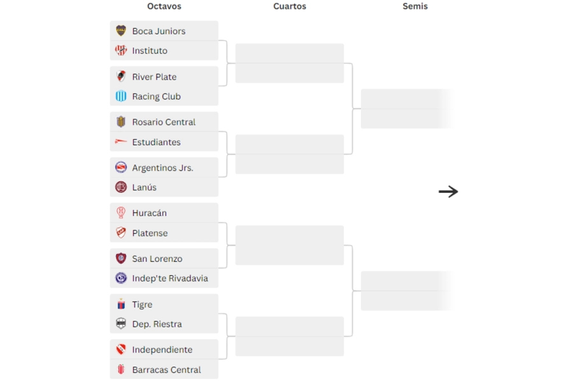Click the San Lorenzo crest icon
573x382 pixels.
[x=121, y=258]
